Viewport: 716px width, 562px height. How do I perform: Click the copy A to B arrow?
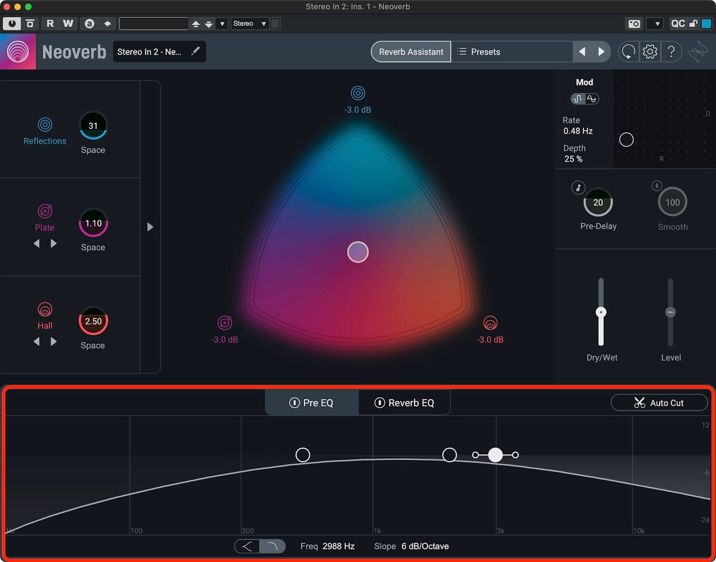click(x=107, y=24)
